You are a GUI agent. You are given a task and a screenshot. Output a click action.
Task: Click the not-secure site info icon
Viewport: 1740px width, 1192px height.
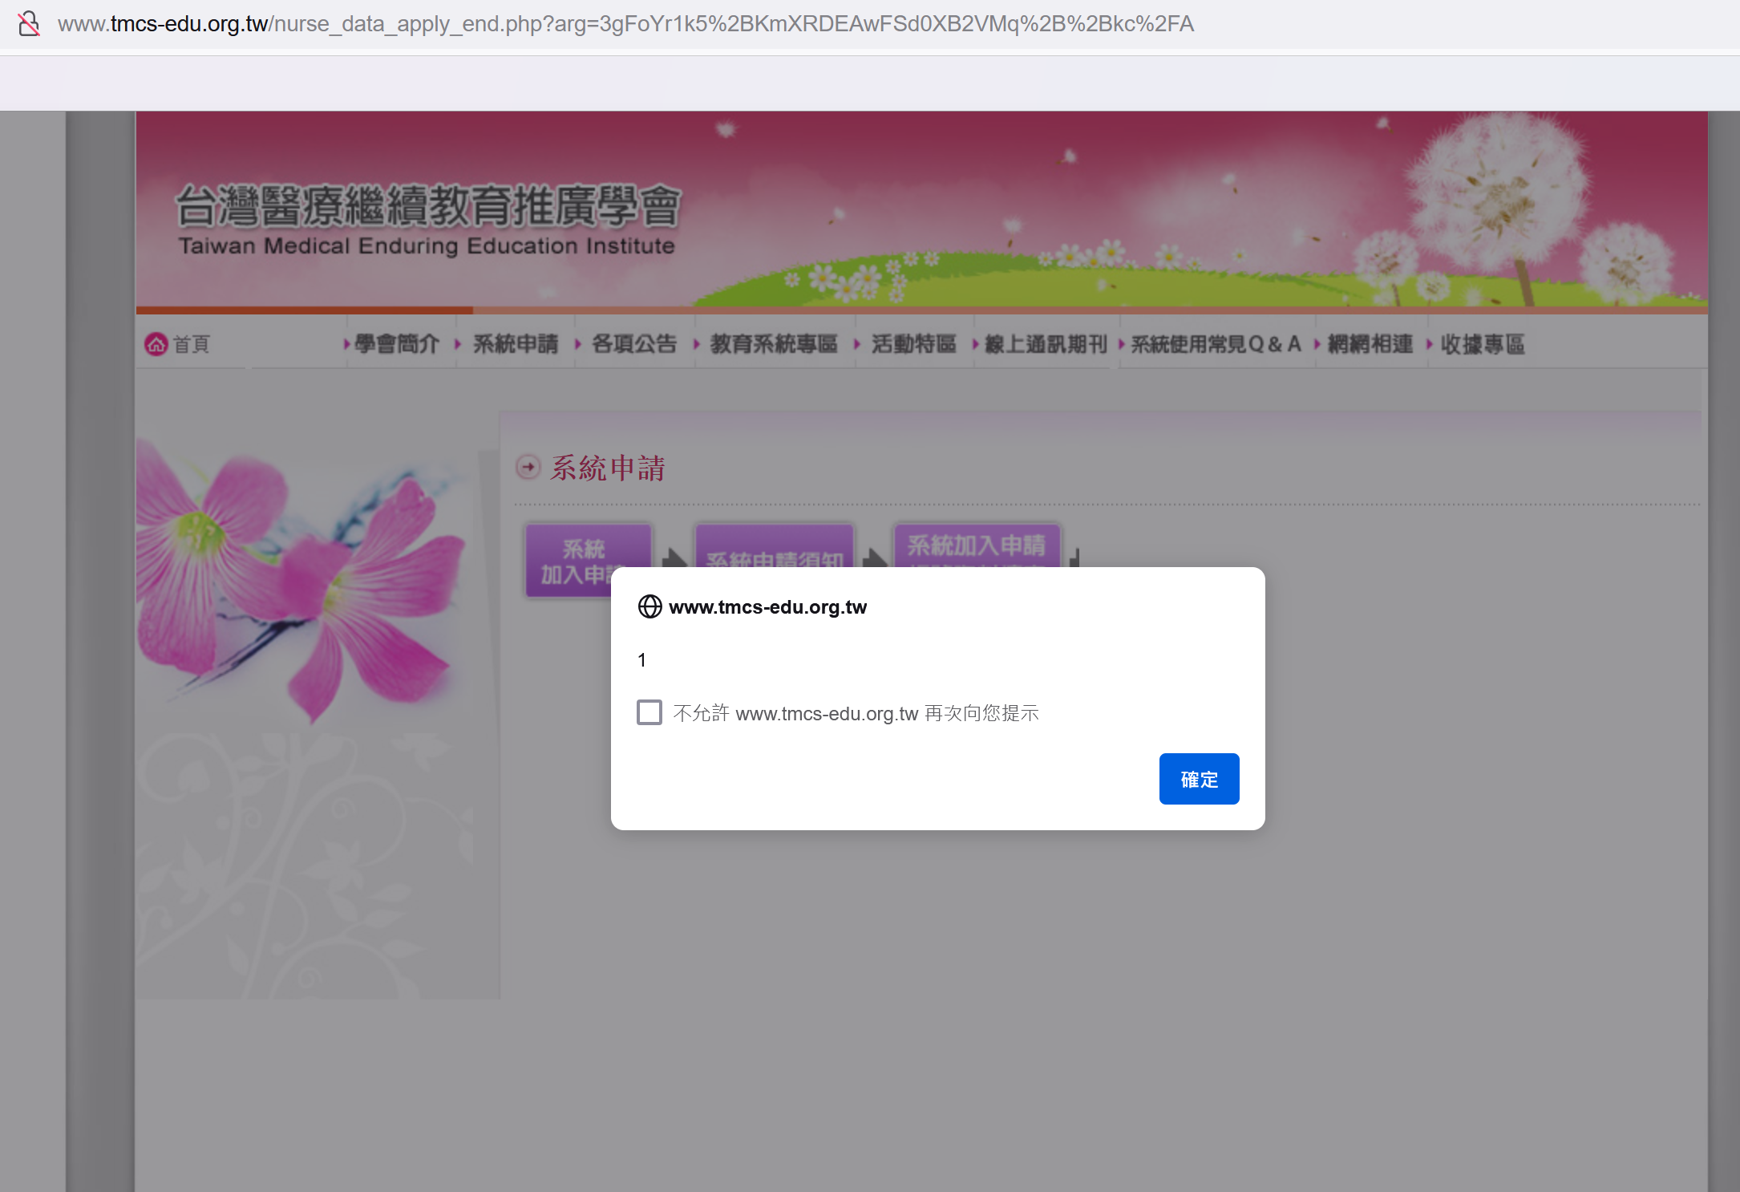coord(29,23)
